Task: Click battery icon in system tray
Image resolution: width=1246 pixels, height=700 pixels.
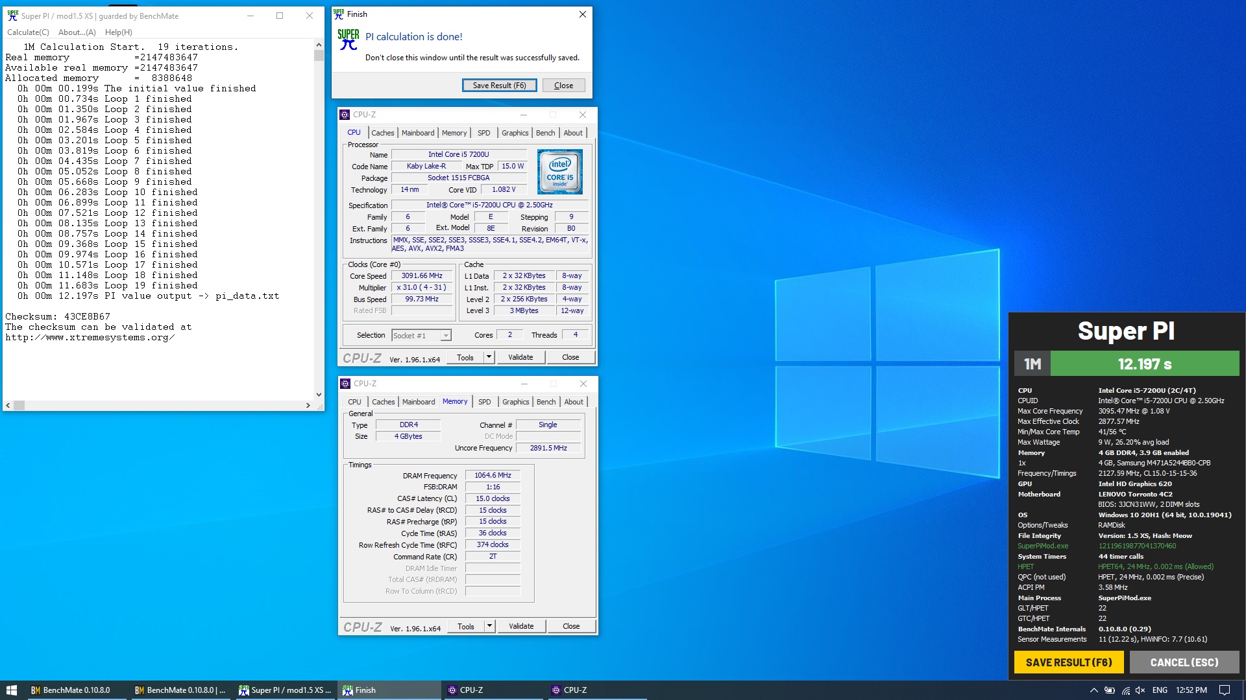Action: pyautogui.click(x=1110, y=690)
